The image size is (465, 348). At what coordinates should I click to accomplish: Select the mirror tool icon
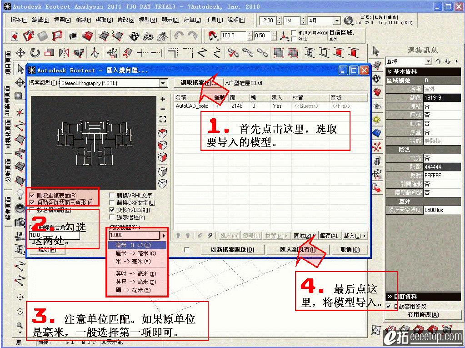point(64,53)
